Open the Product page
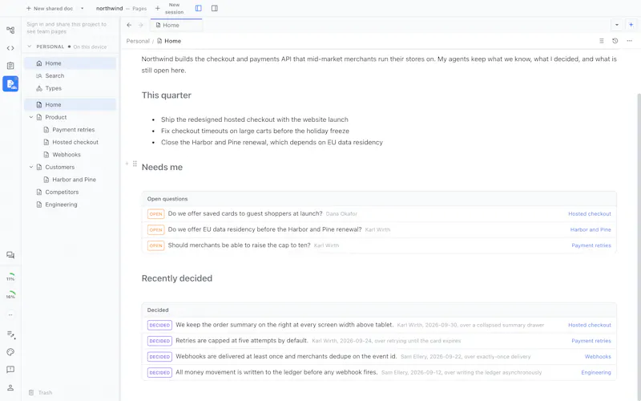 point(56,117)
